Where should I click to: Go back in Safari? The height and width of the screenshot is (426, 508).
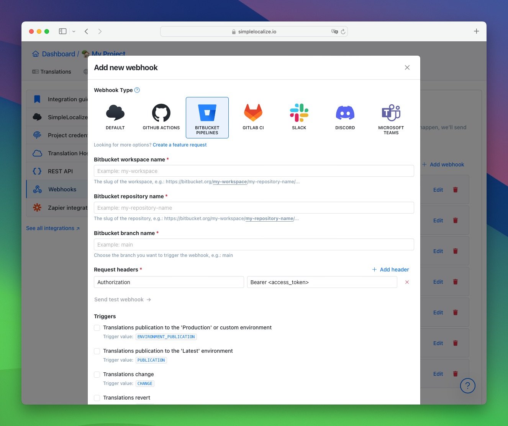point(87,31)
